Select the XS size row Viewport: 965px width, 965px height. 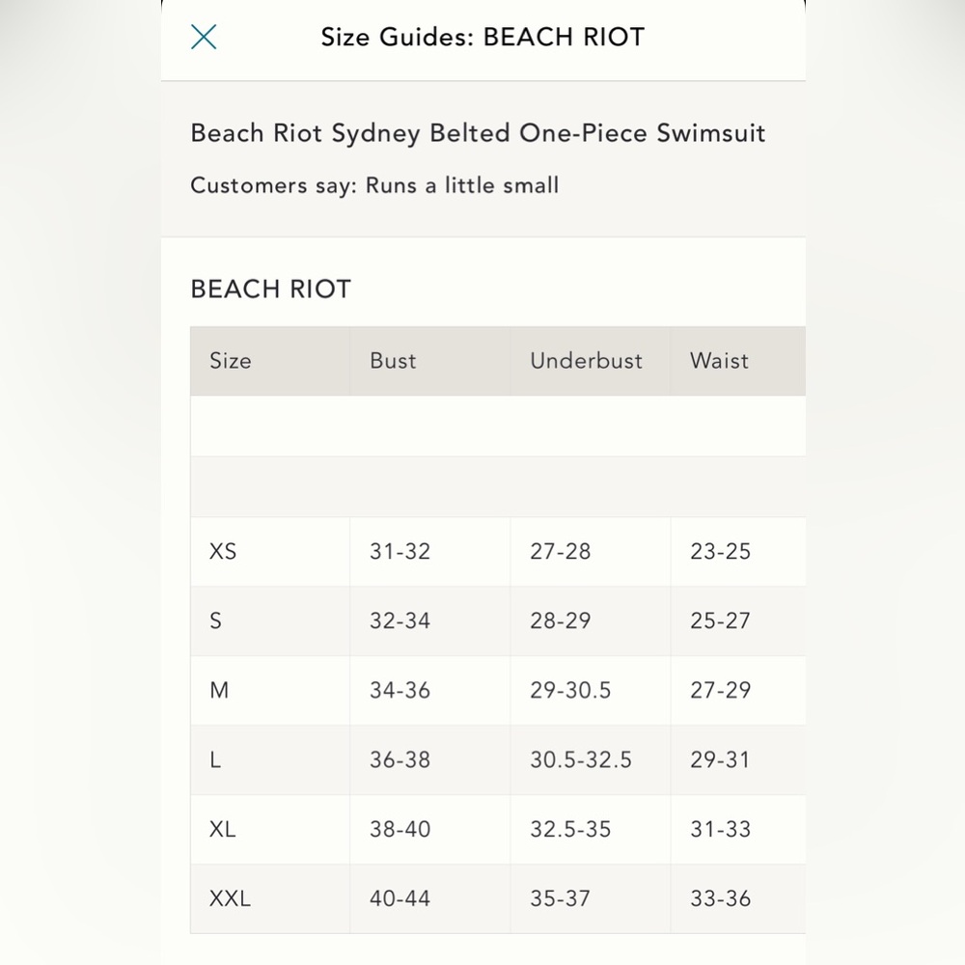pyautogui.click(x=498, y=551)
